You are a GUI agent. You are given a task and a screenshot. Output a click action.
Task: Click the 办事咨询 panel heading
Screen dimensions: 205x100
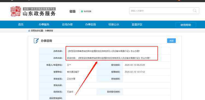(x=46, y=41)
